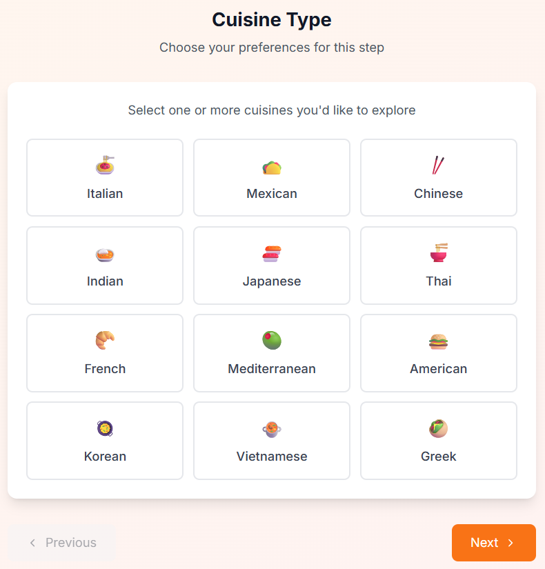Go back using the Previous button

click(61, 543)
